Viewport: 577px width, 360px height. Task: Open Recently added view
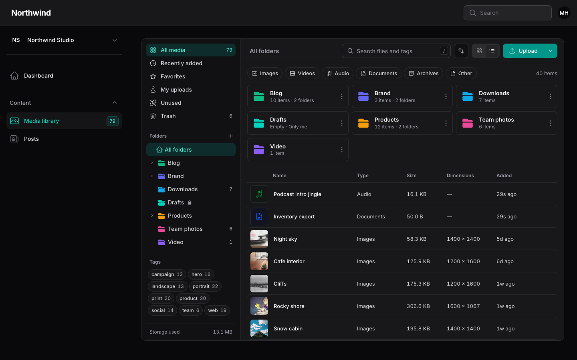pyautogui.click(x=191, y=63)
